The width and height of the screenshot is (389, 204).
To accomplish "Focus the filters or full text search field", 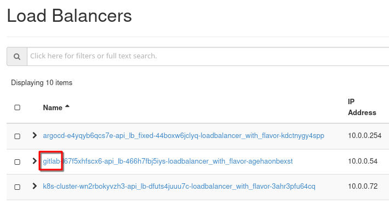I will tap(208, 56).
